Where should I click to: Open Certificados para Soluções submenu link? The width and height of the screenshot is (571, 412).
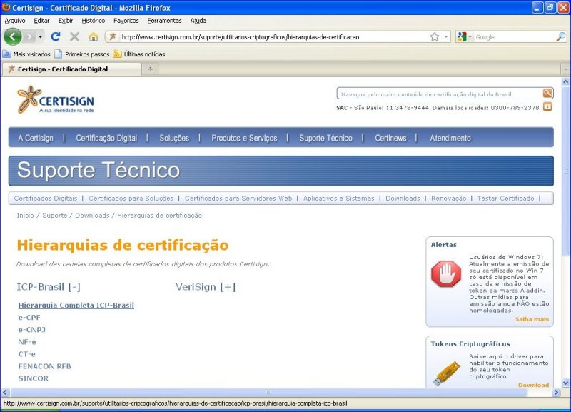[131, 199]
